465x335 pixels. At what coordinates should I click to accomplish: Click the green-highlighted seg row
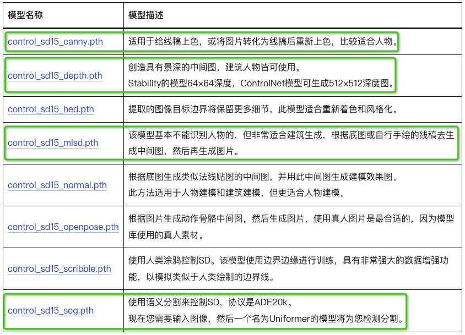coord(231,311)
